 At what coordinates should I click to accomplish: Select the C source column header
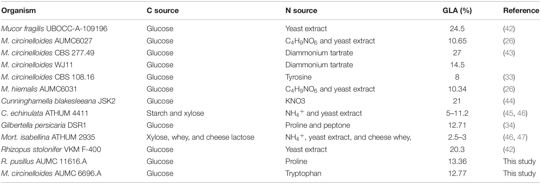163,10
